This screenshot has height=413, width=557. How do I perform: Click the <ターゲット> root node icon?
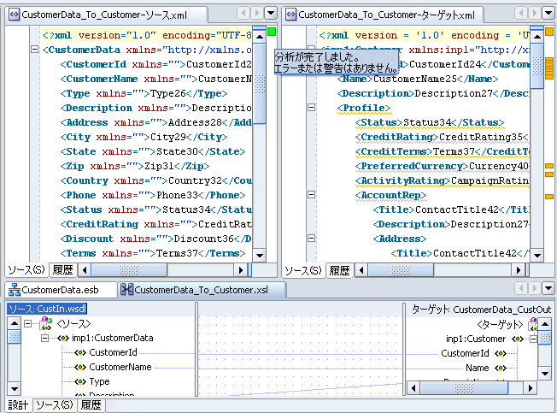(533, 324)
